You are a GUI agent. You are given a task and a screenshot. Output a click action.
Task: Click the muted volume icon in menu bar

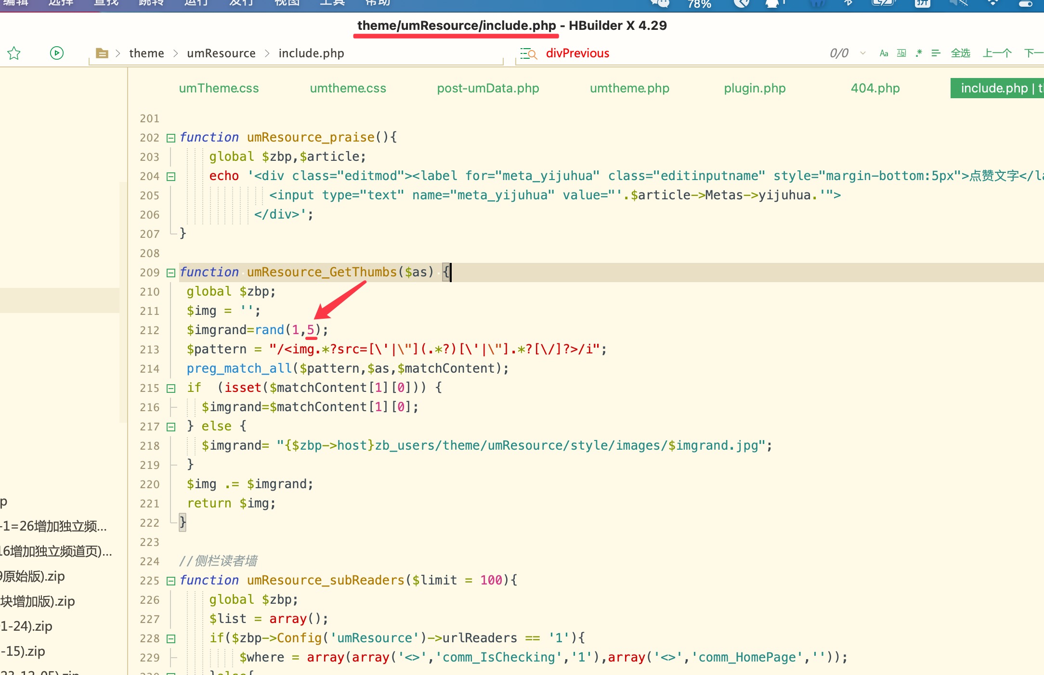point(958,3)
